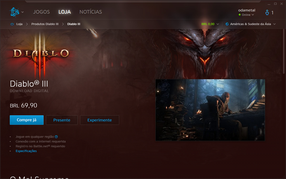Open the friends list icon
Screen dimensions: 286x179
point(267,13)
